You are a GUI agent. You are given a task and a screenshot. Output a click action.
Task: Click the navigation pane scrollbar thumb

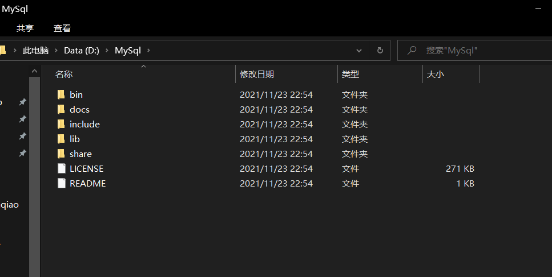(x=34, y=177)
